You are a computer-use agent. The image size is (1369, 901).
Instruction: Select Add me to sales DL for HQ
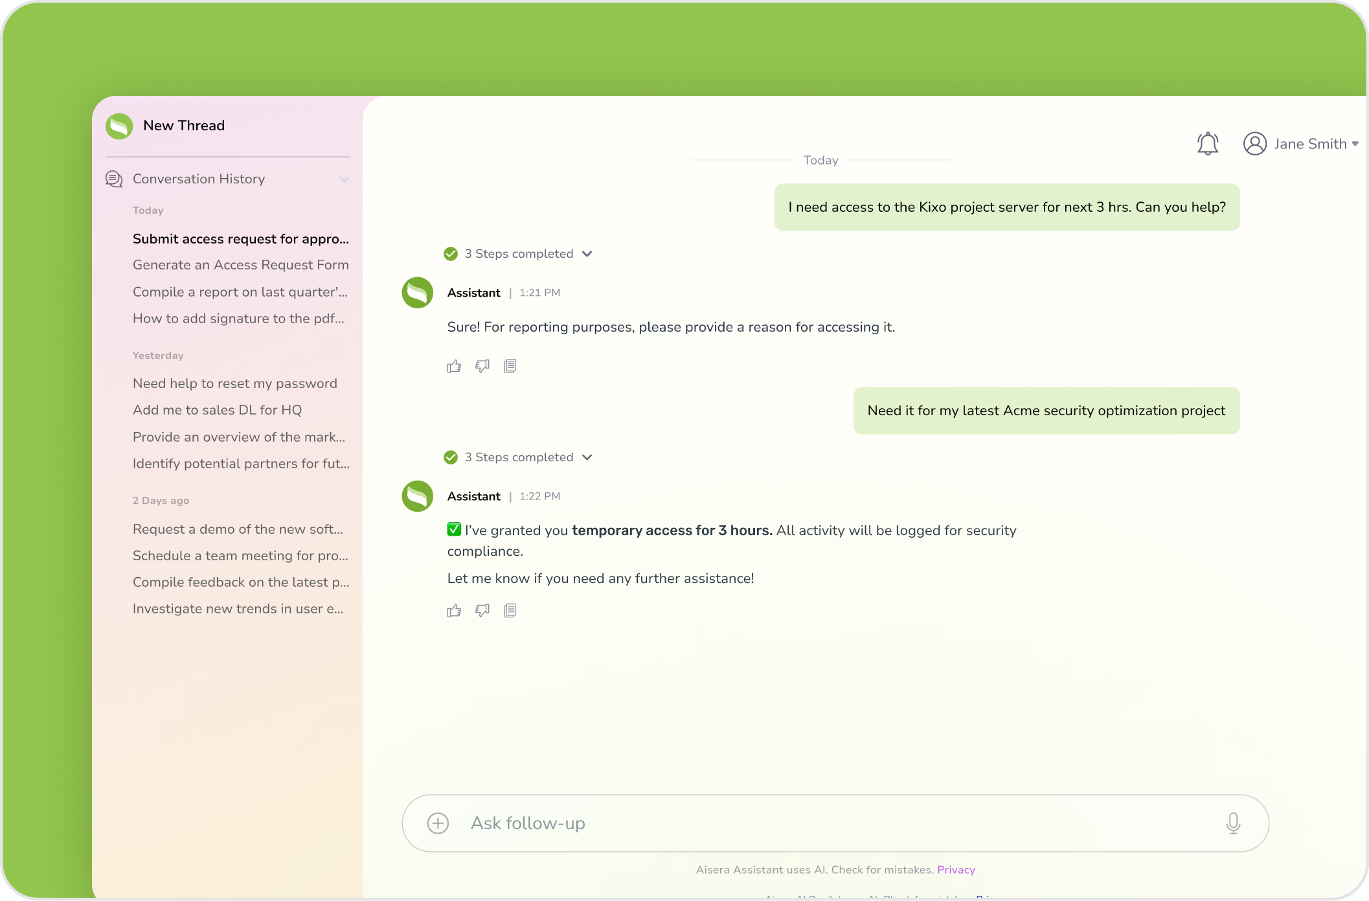point(217,410)
